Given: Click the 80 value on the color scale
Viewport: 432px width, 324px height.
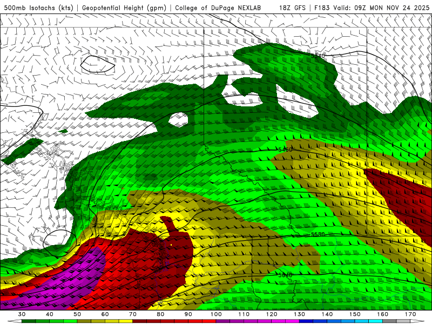Looking at the screenshot, I should (x=160, y=314).
